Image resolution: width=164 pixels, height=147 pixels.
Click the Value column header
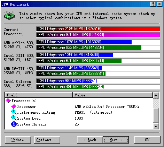click(112, 95)
